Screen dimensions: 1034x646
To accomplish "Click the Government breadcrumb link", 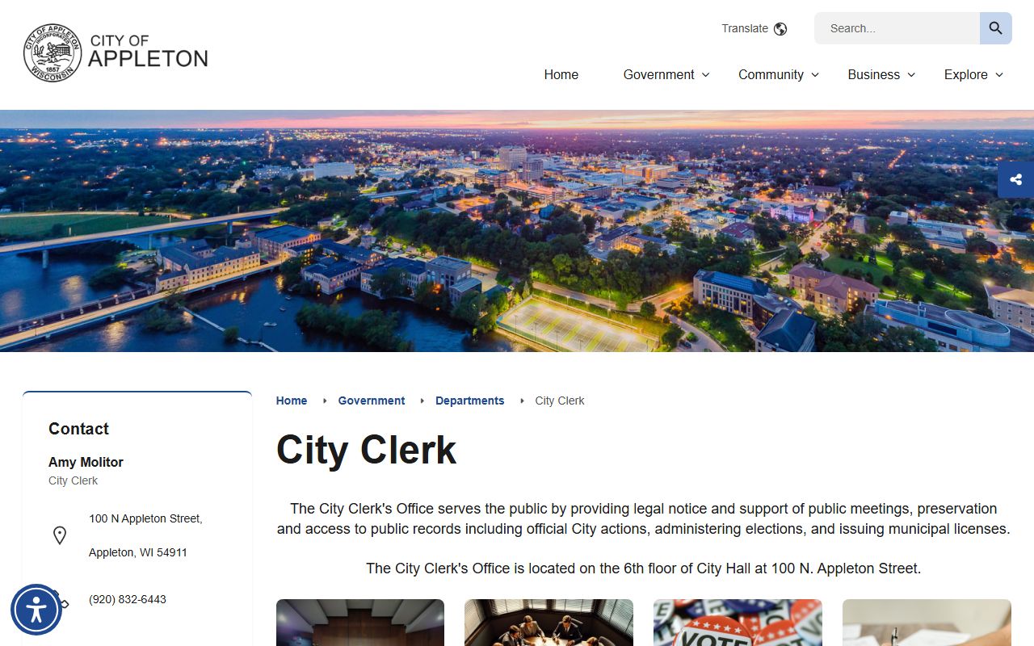I will 372,401.
